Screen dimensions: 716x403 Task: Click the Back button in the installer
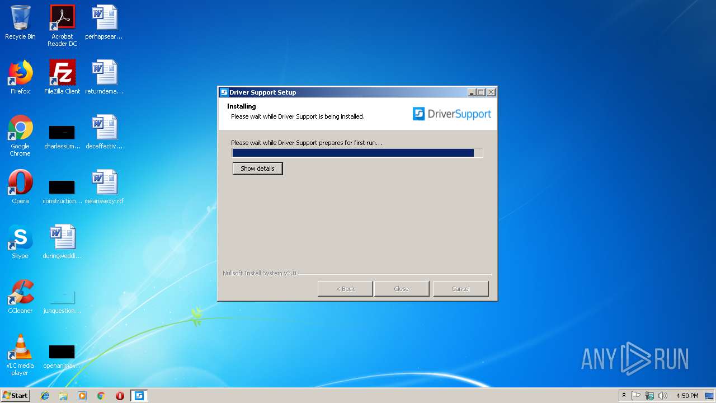tap(345, 289)
